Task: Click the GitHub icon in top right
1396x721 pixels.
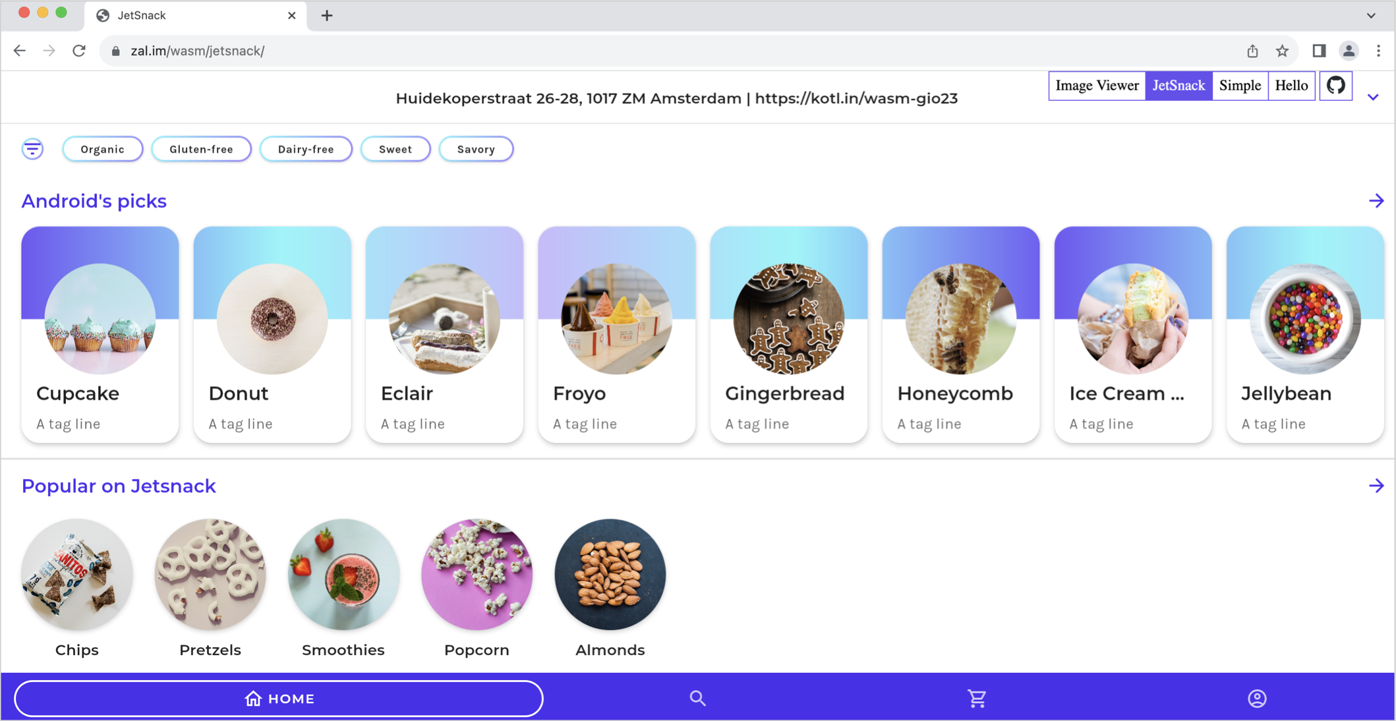Action: [x=1335, y=84]
